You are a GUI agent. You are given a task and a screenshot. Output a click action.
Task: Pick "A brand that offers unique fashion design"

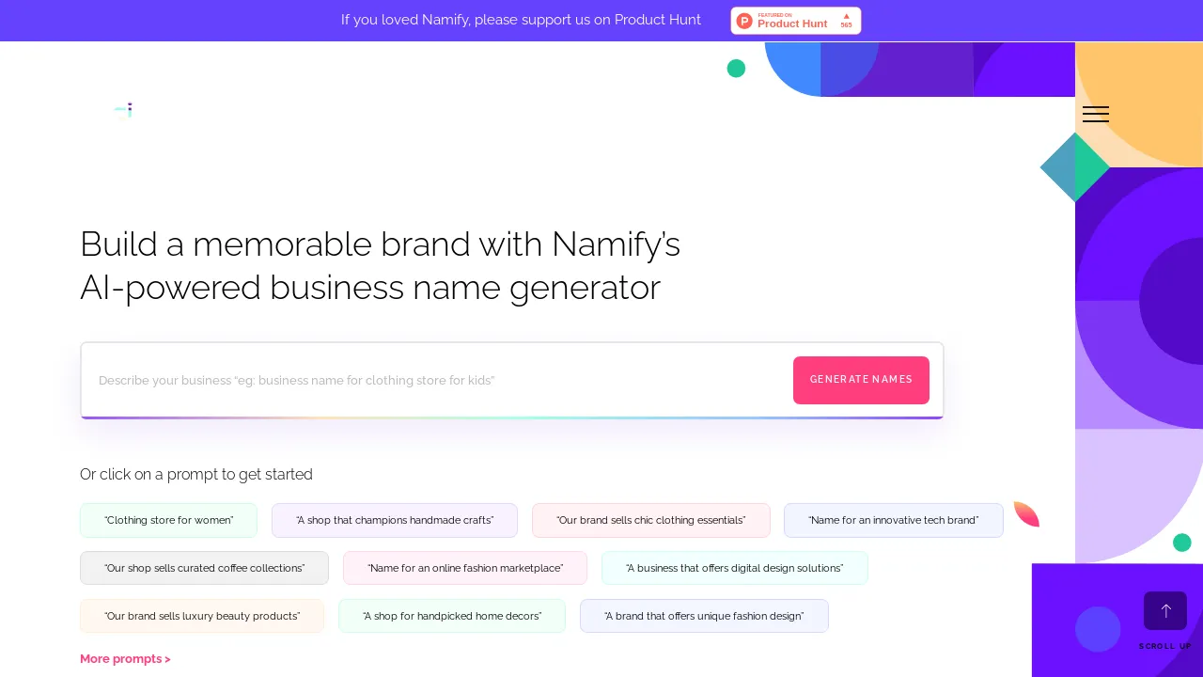point(704,616)
